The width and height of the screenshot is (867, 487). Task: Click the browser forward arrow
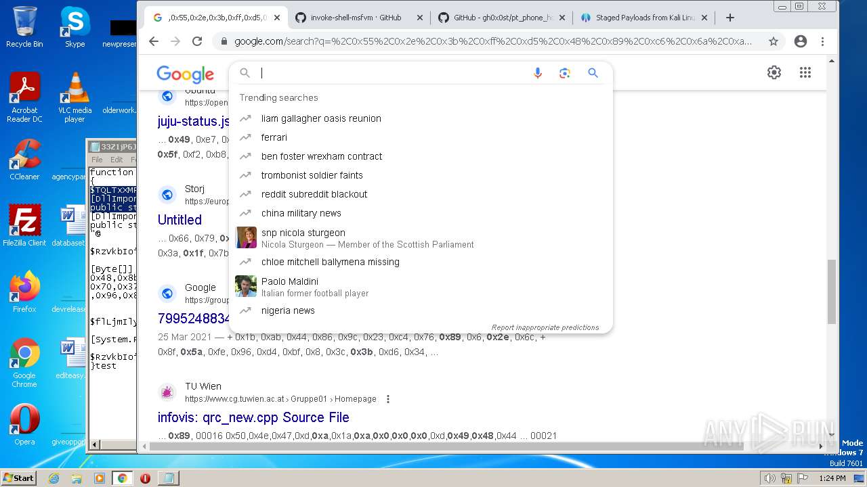[175, 41]
